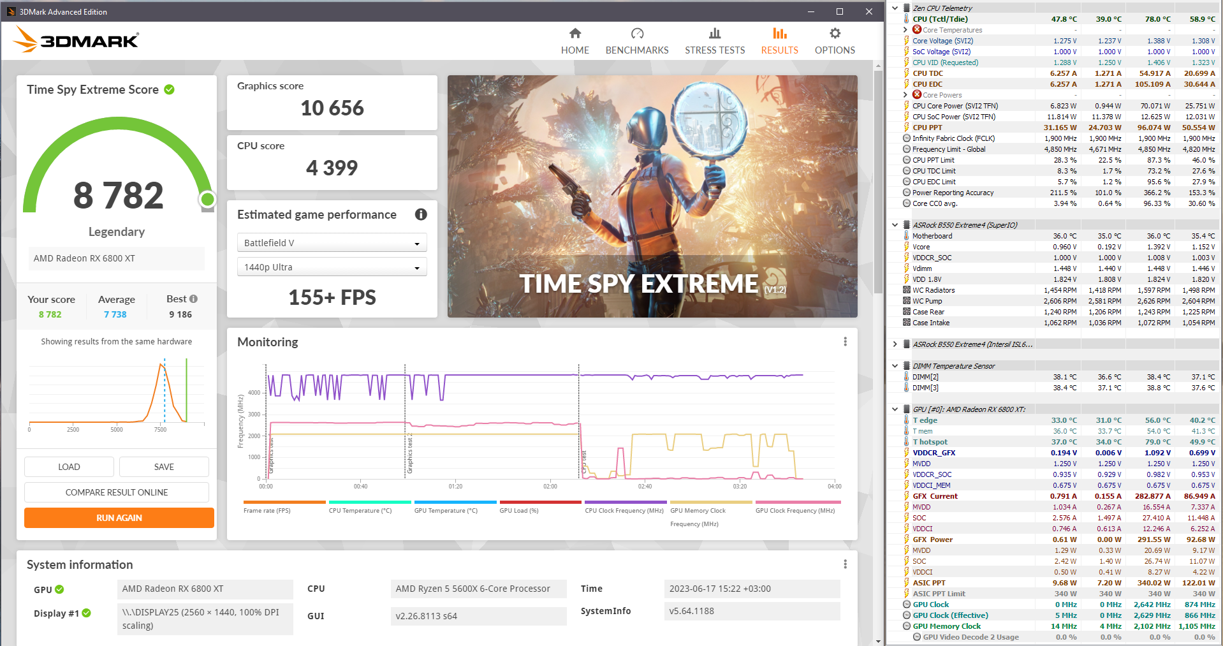Collapse the ASRock B550 Extreme4 (SuperIO) section
The image size is (1223, 646).
coord(895,225)
